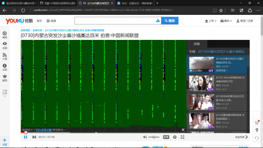The width and height of the screenshot is (263, 148).
Task: Open the shopping cart floating icon
Action: 257,123
